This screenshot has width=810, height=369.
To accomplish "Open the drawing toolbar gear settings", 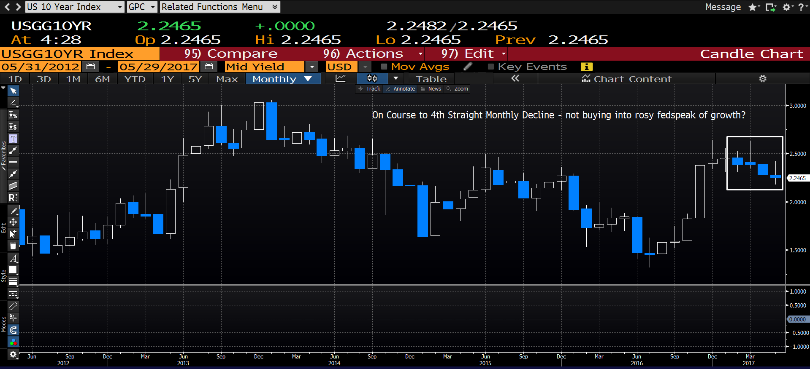I will [13, 354].
